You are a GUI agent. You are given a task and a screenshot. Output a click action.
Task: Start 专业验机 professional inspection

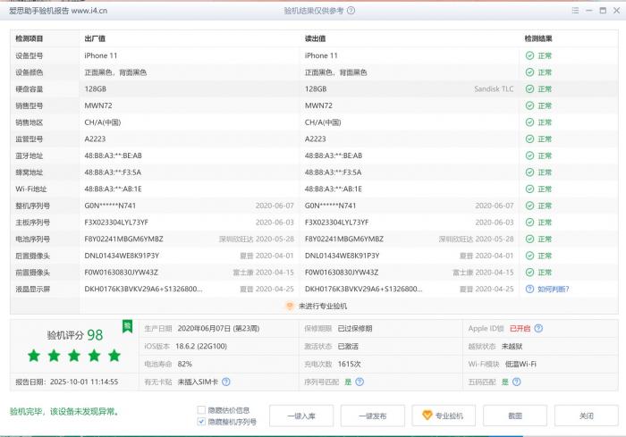(443, 416)
